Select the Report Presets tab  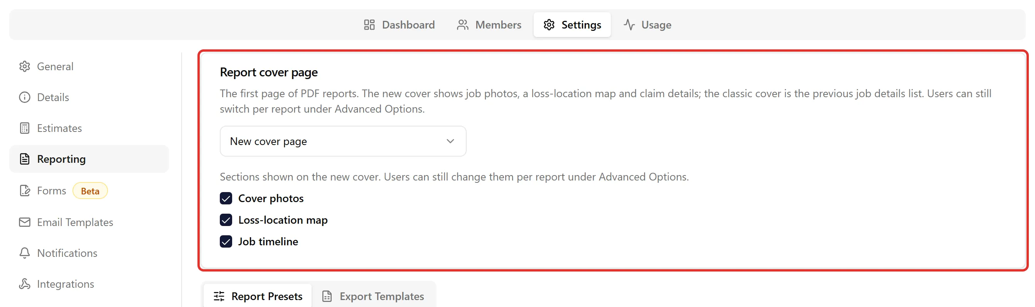258,297
